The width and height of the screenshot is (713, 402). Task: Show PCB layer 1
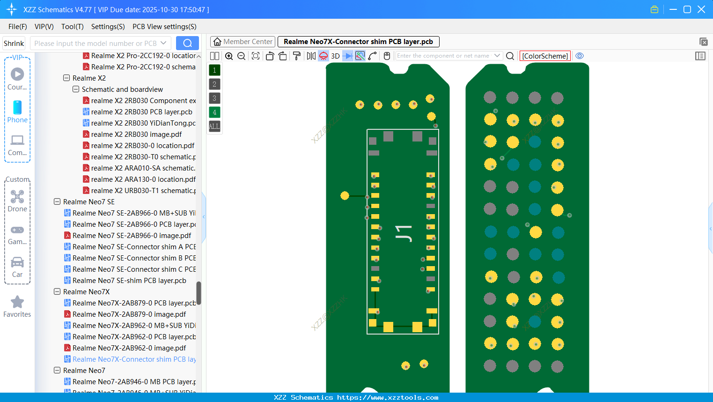pyautogui.click(x=214, y=70)
